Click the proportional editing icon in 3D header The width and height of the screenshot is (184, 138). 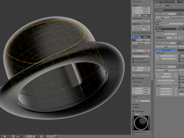click(38, 136)
